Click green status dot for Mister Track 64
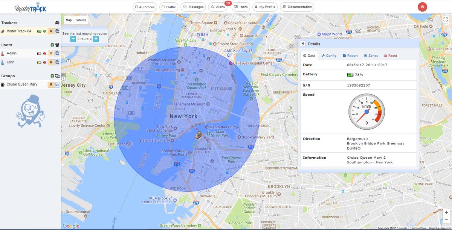The width and height of the screenshot is (452, 230). [44, 32]
